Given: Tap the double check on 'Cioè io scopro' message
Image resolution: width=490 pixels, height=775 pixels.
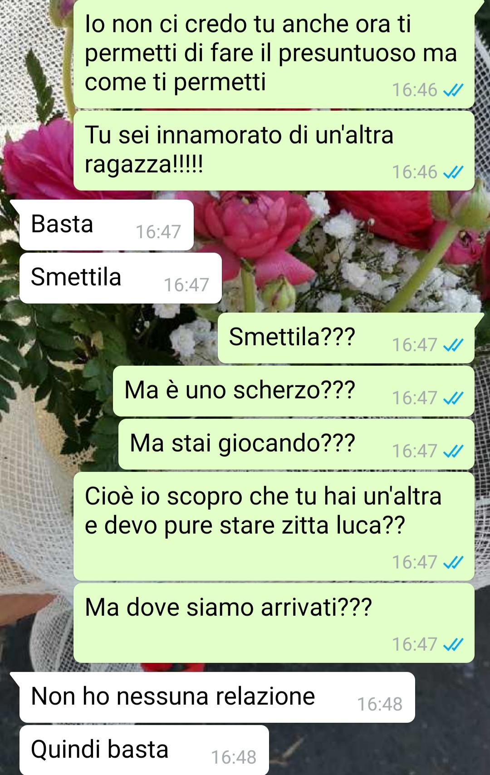Looking at the screenshot, I should click(453, 562).
